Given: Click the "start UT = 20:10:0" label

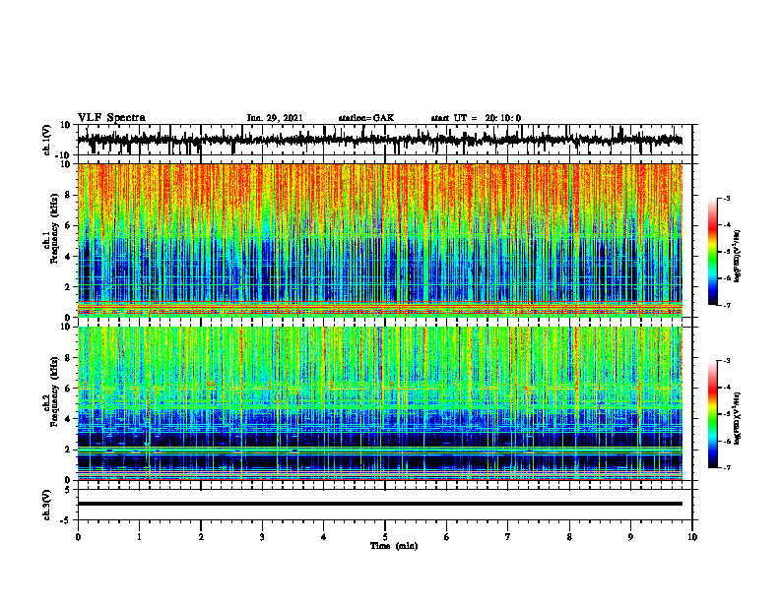Looking at the screenshot, I should 476,118.
